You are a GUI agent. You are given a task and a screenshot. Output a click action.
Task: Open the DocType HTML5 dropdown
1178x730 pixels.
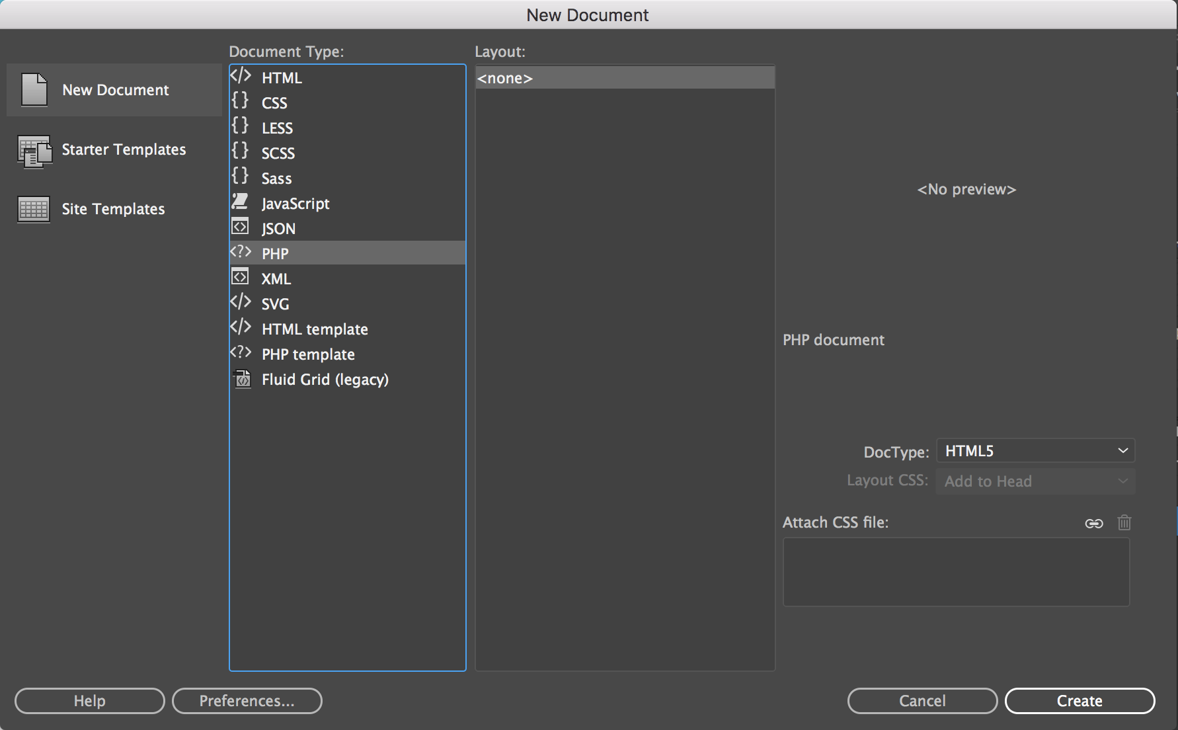(1035, 451)
